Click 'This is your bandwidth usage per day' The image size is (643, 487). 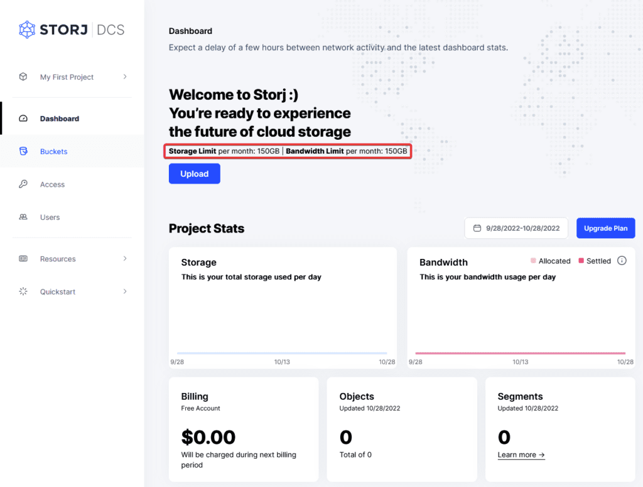pyautogui.click(x=487, y=277)
